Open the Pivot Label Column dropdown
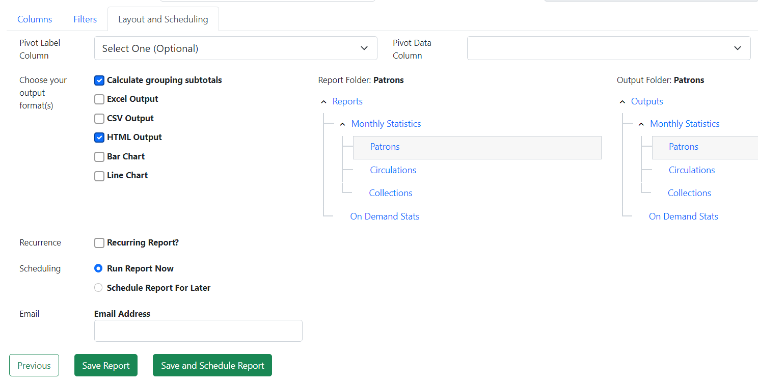Image resolution: width=758 pixels, height=383 pixels. [x=235, y=48]
